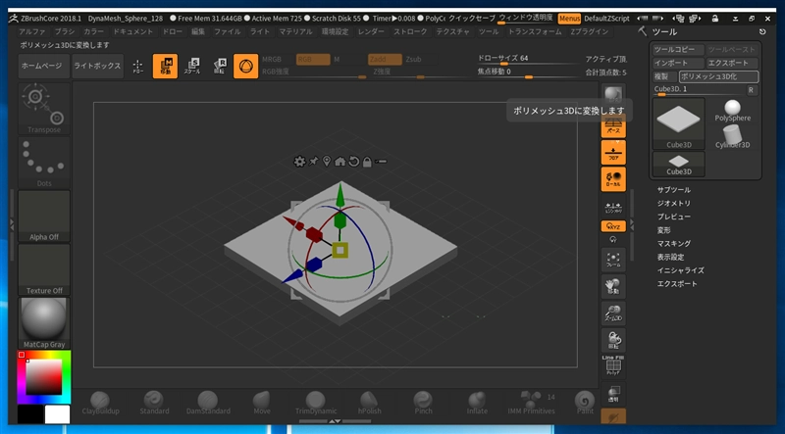
Task: Adjust the 焦点移動 slider
Action: [x=529, y=73]
